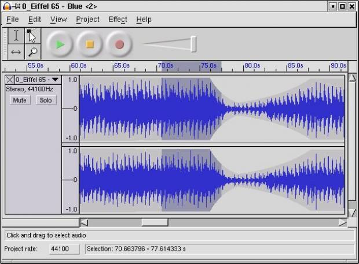The height and width of the screenshot is (264, 359).
Task: Click the vertical scrollbar up arrow
Action: [353, 78]
